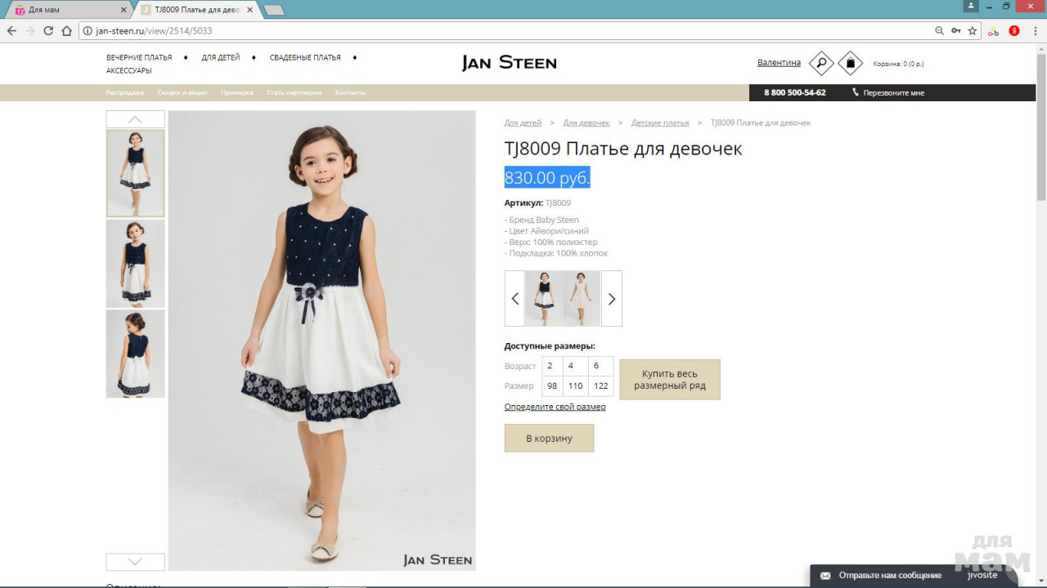The image size is (1047, 588).
Task: Open the Chrome zoom magnifier icon
Action: pyautogui.click(x=939, y=31)
